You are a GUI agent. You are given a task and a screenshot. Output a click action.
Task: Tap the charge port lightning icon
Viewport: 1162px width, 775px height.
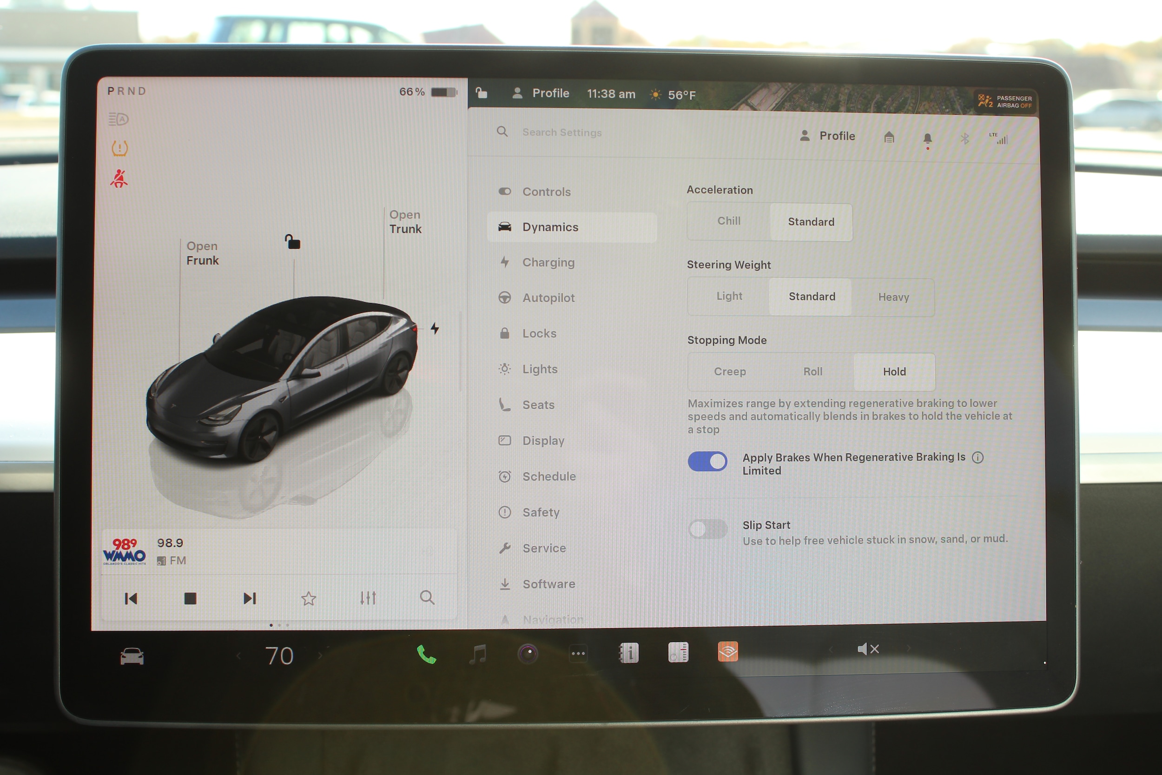pyautogui.click(x=435, y=328)
